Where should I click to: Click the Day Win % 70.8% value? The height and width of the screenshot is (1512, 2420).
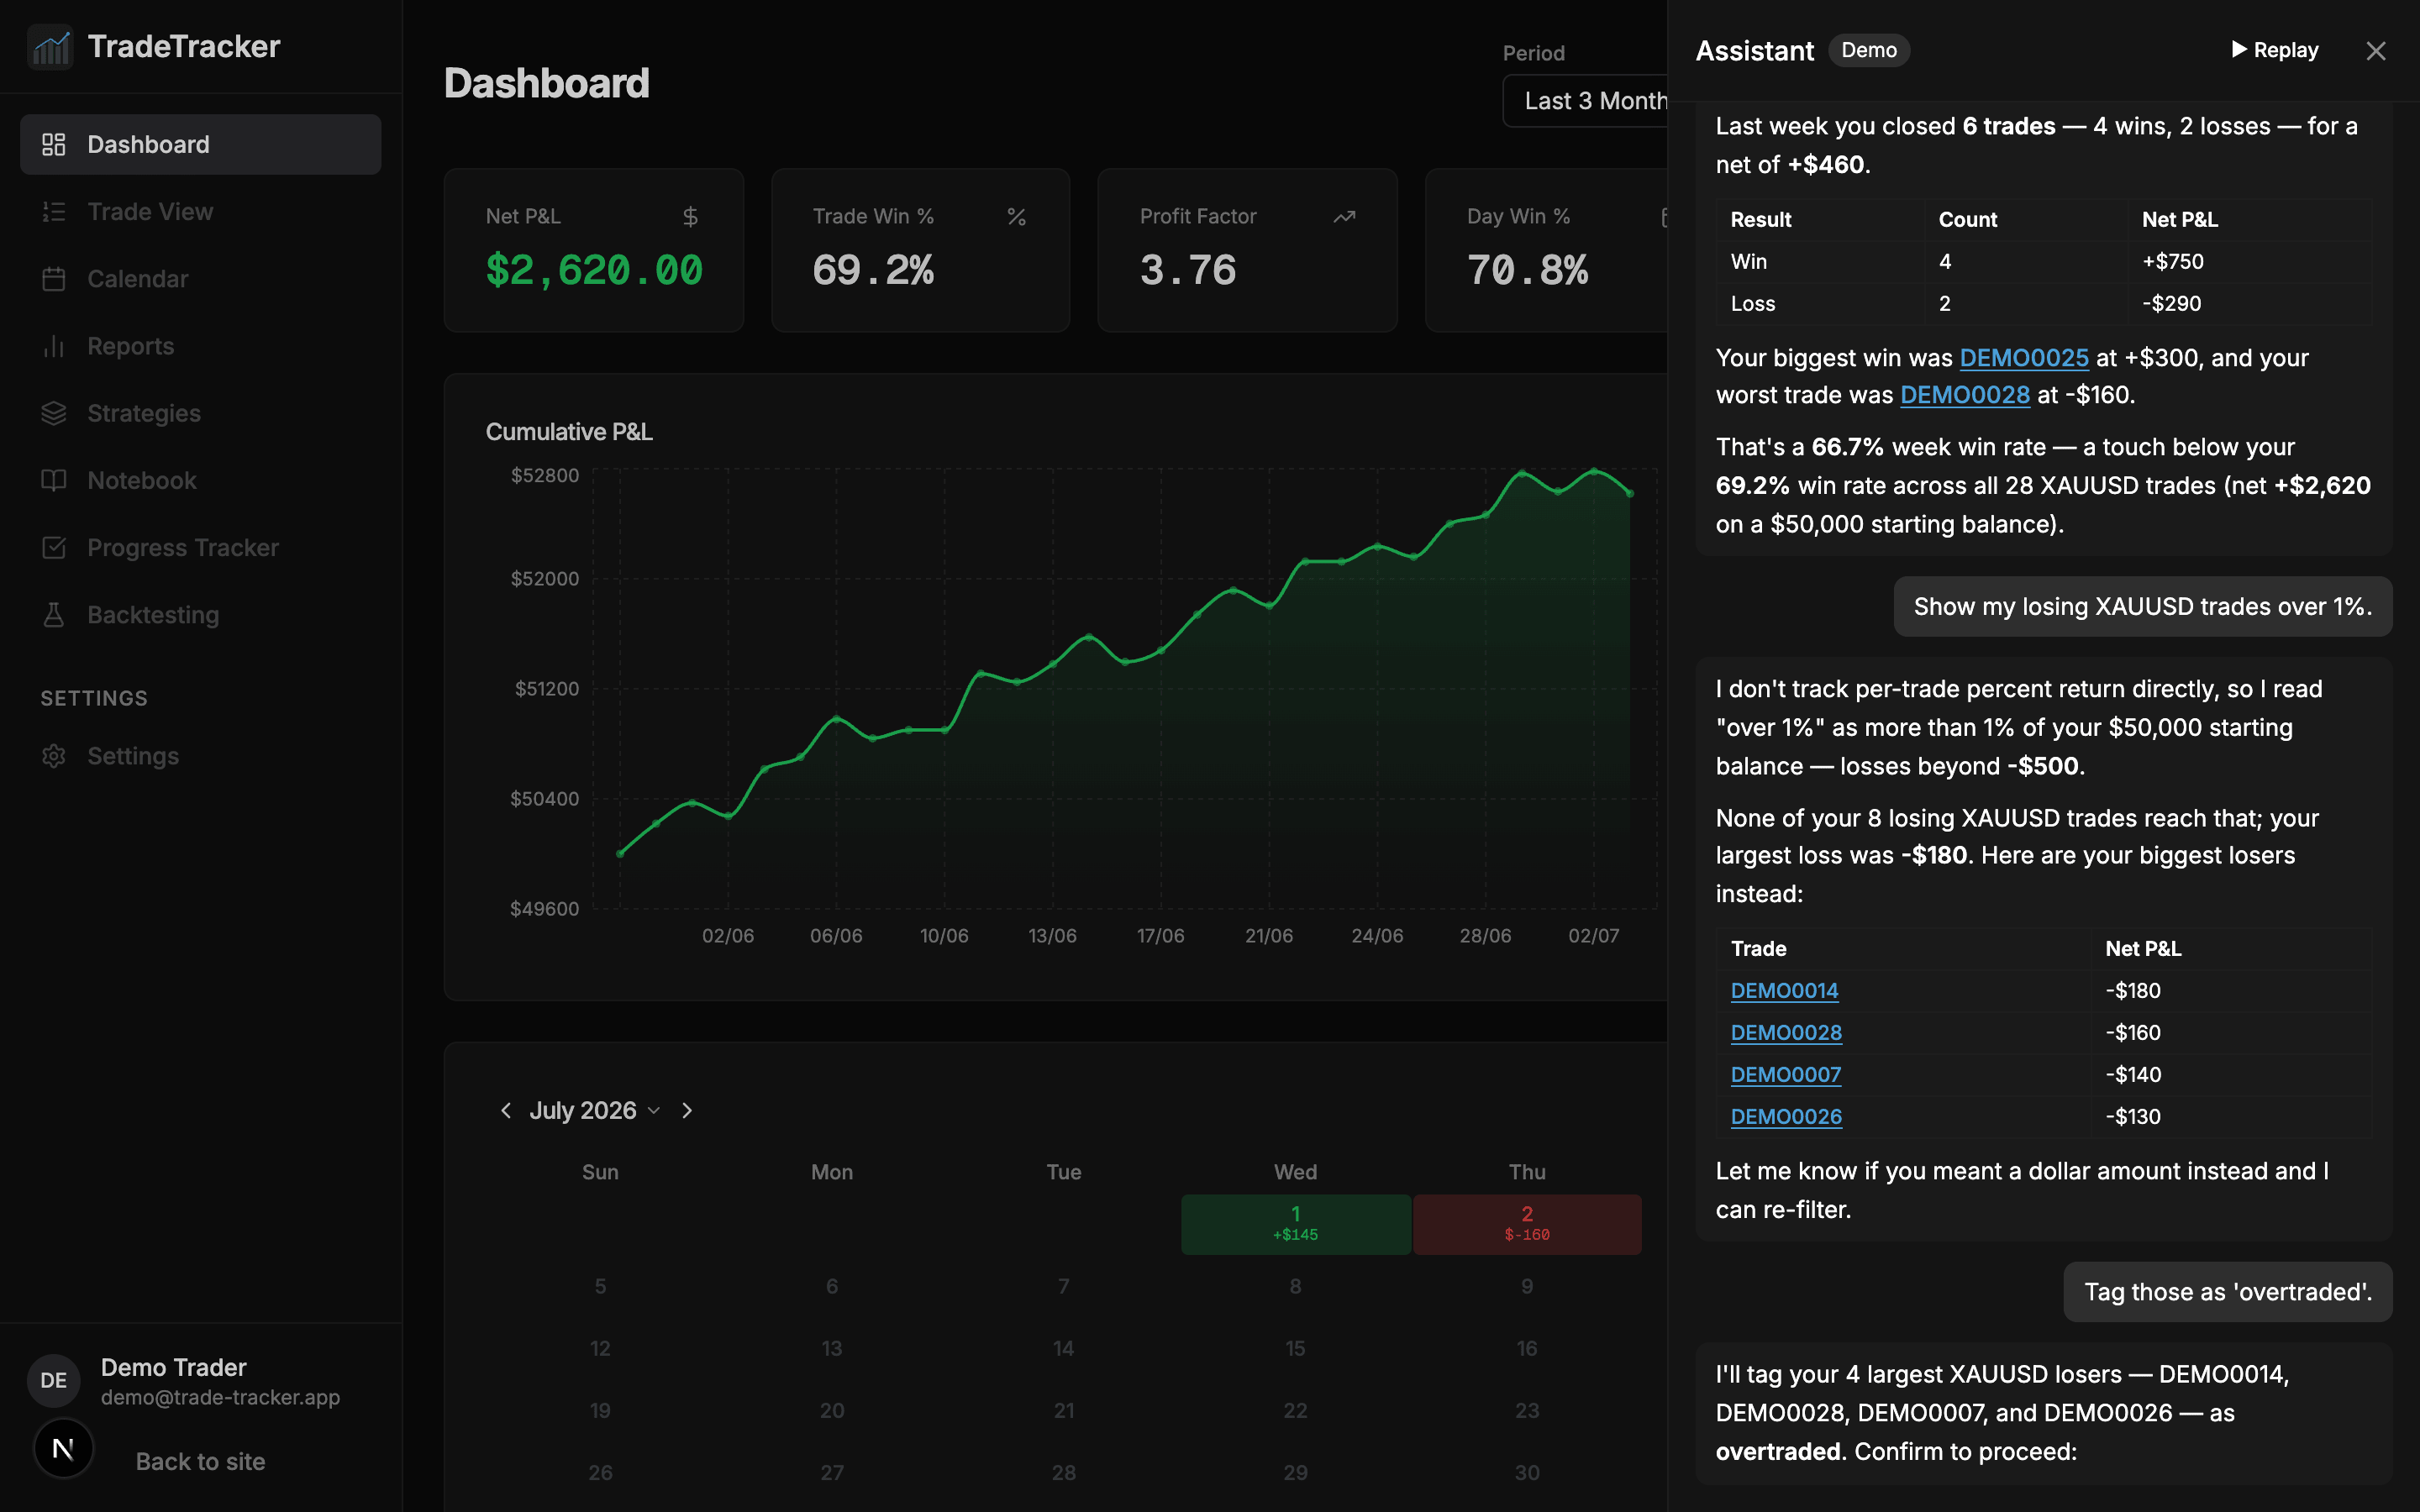click(1527, 271)
